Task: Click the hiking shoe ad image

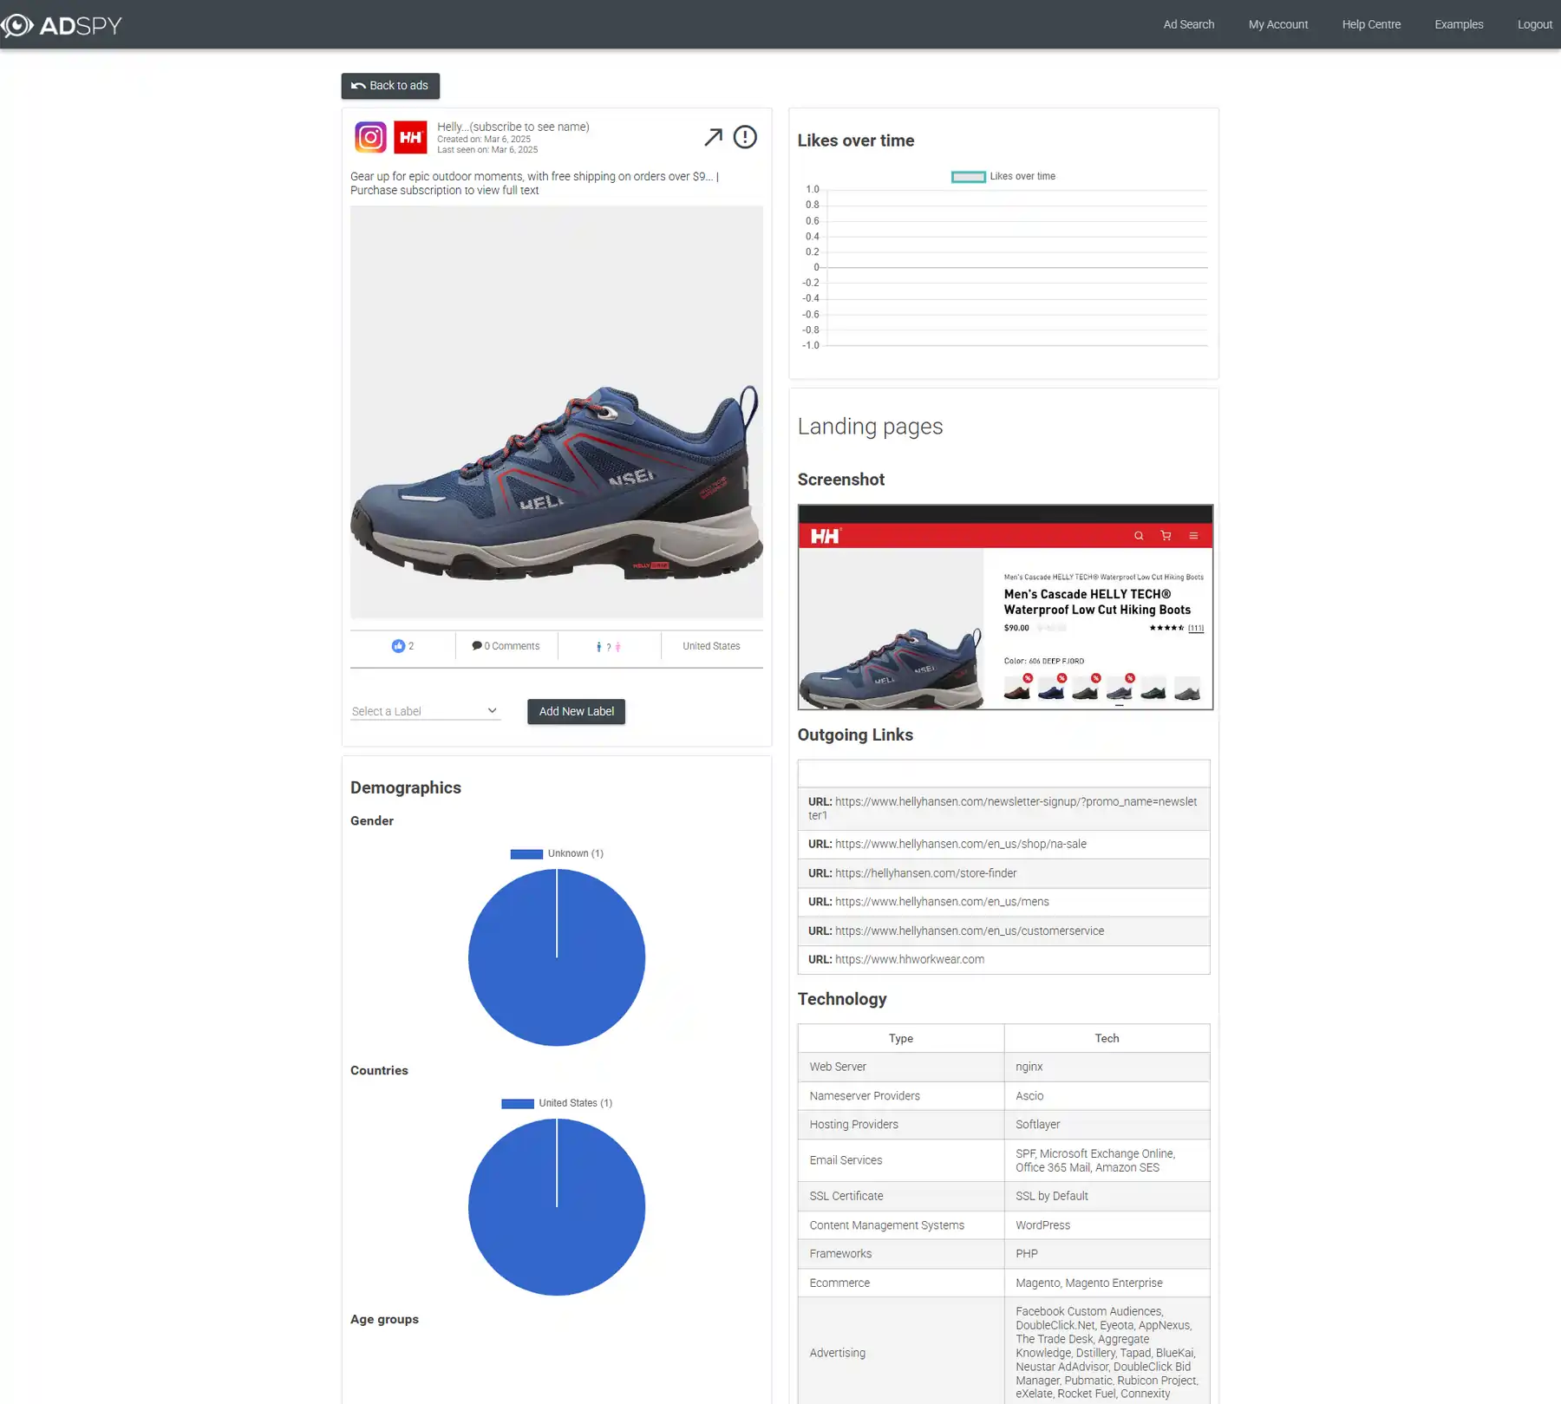Action: click(x=557, y=412)
